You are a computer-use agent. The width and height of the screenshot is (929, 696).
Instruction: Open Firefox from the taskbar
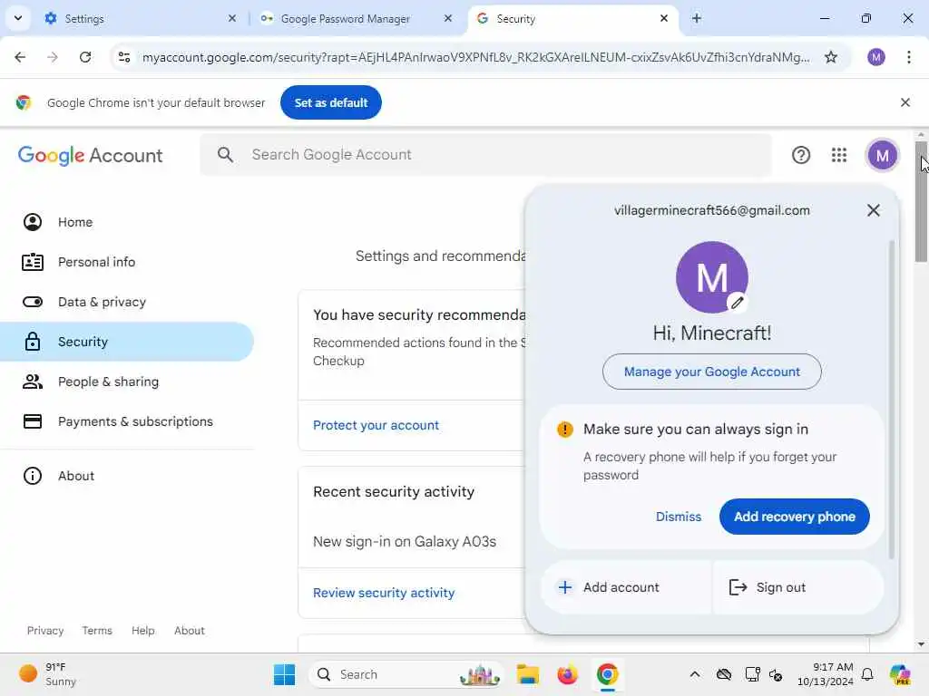pyautogui.click(x=567, y=674)
